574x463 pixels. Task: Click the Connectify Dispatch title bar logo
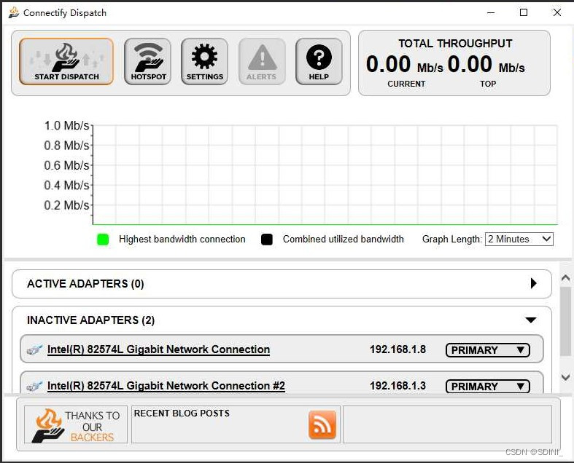(14, 12)
